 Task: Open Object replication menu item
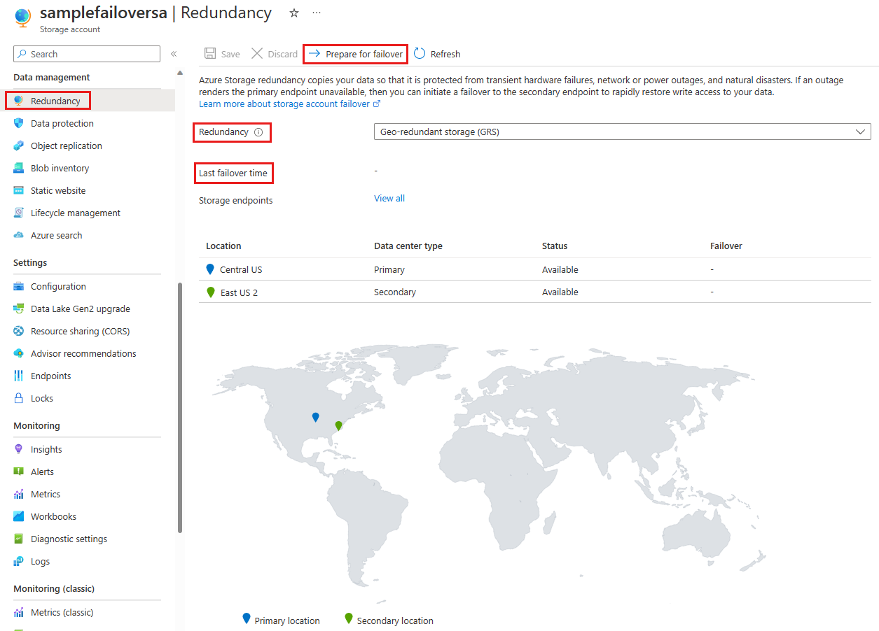(67, 146)
